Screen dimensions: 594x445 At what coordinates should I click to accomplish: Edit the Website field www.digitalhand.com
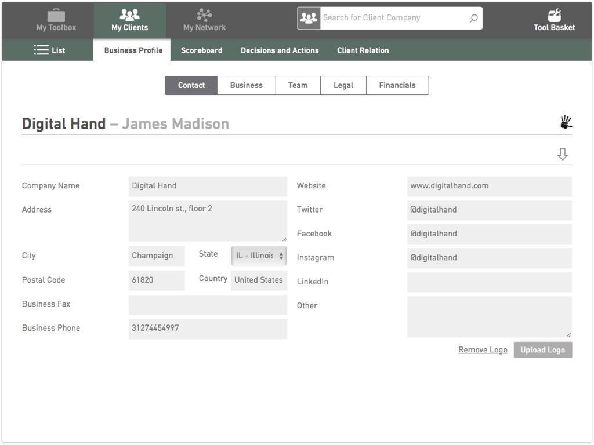(x=490, y=186)
